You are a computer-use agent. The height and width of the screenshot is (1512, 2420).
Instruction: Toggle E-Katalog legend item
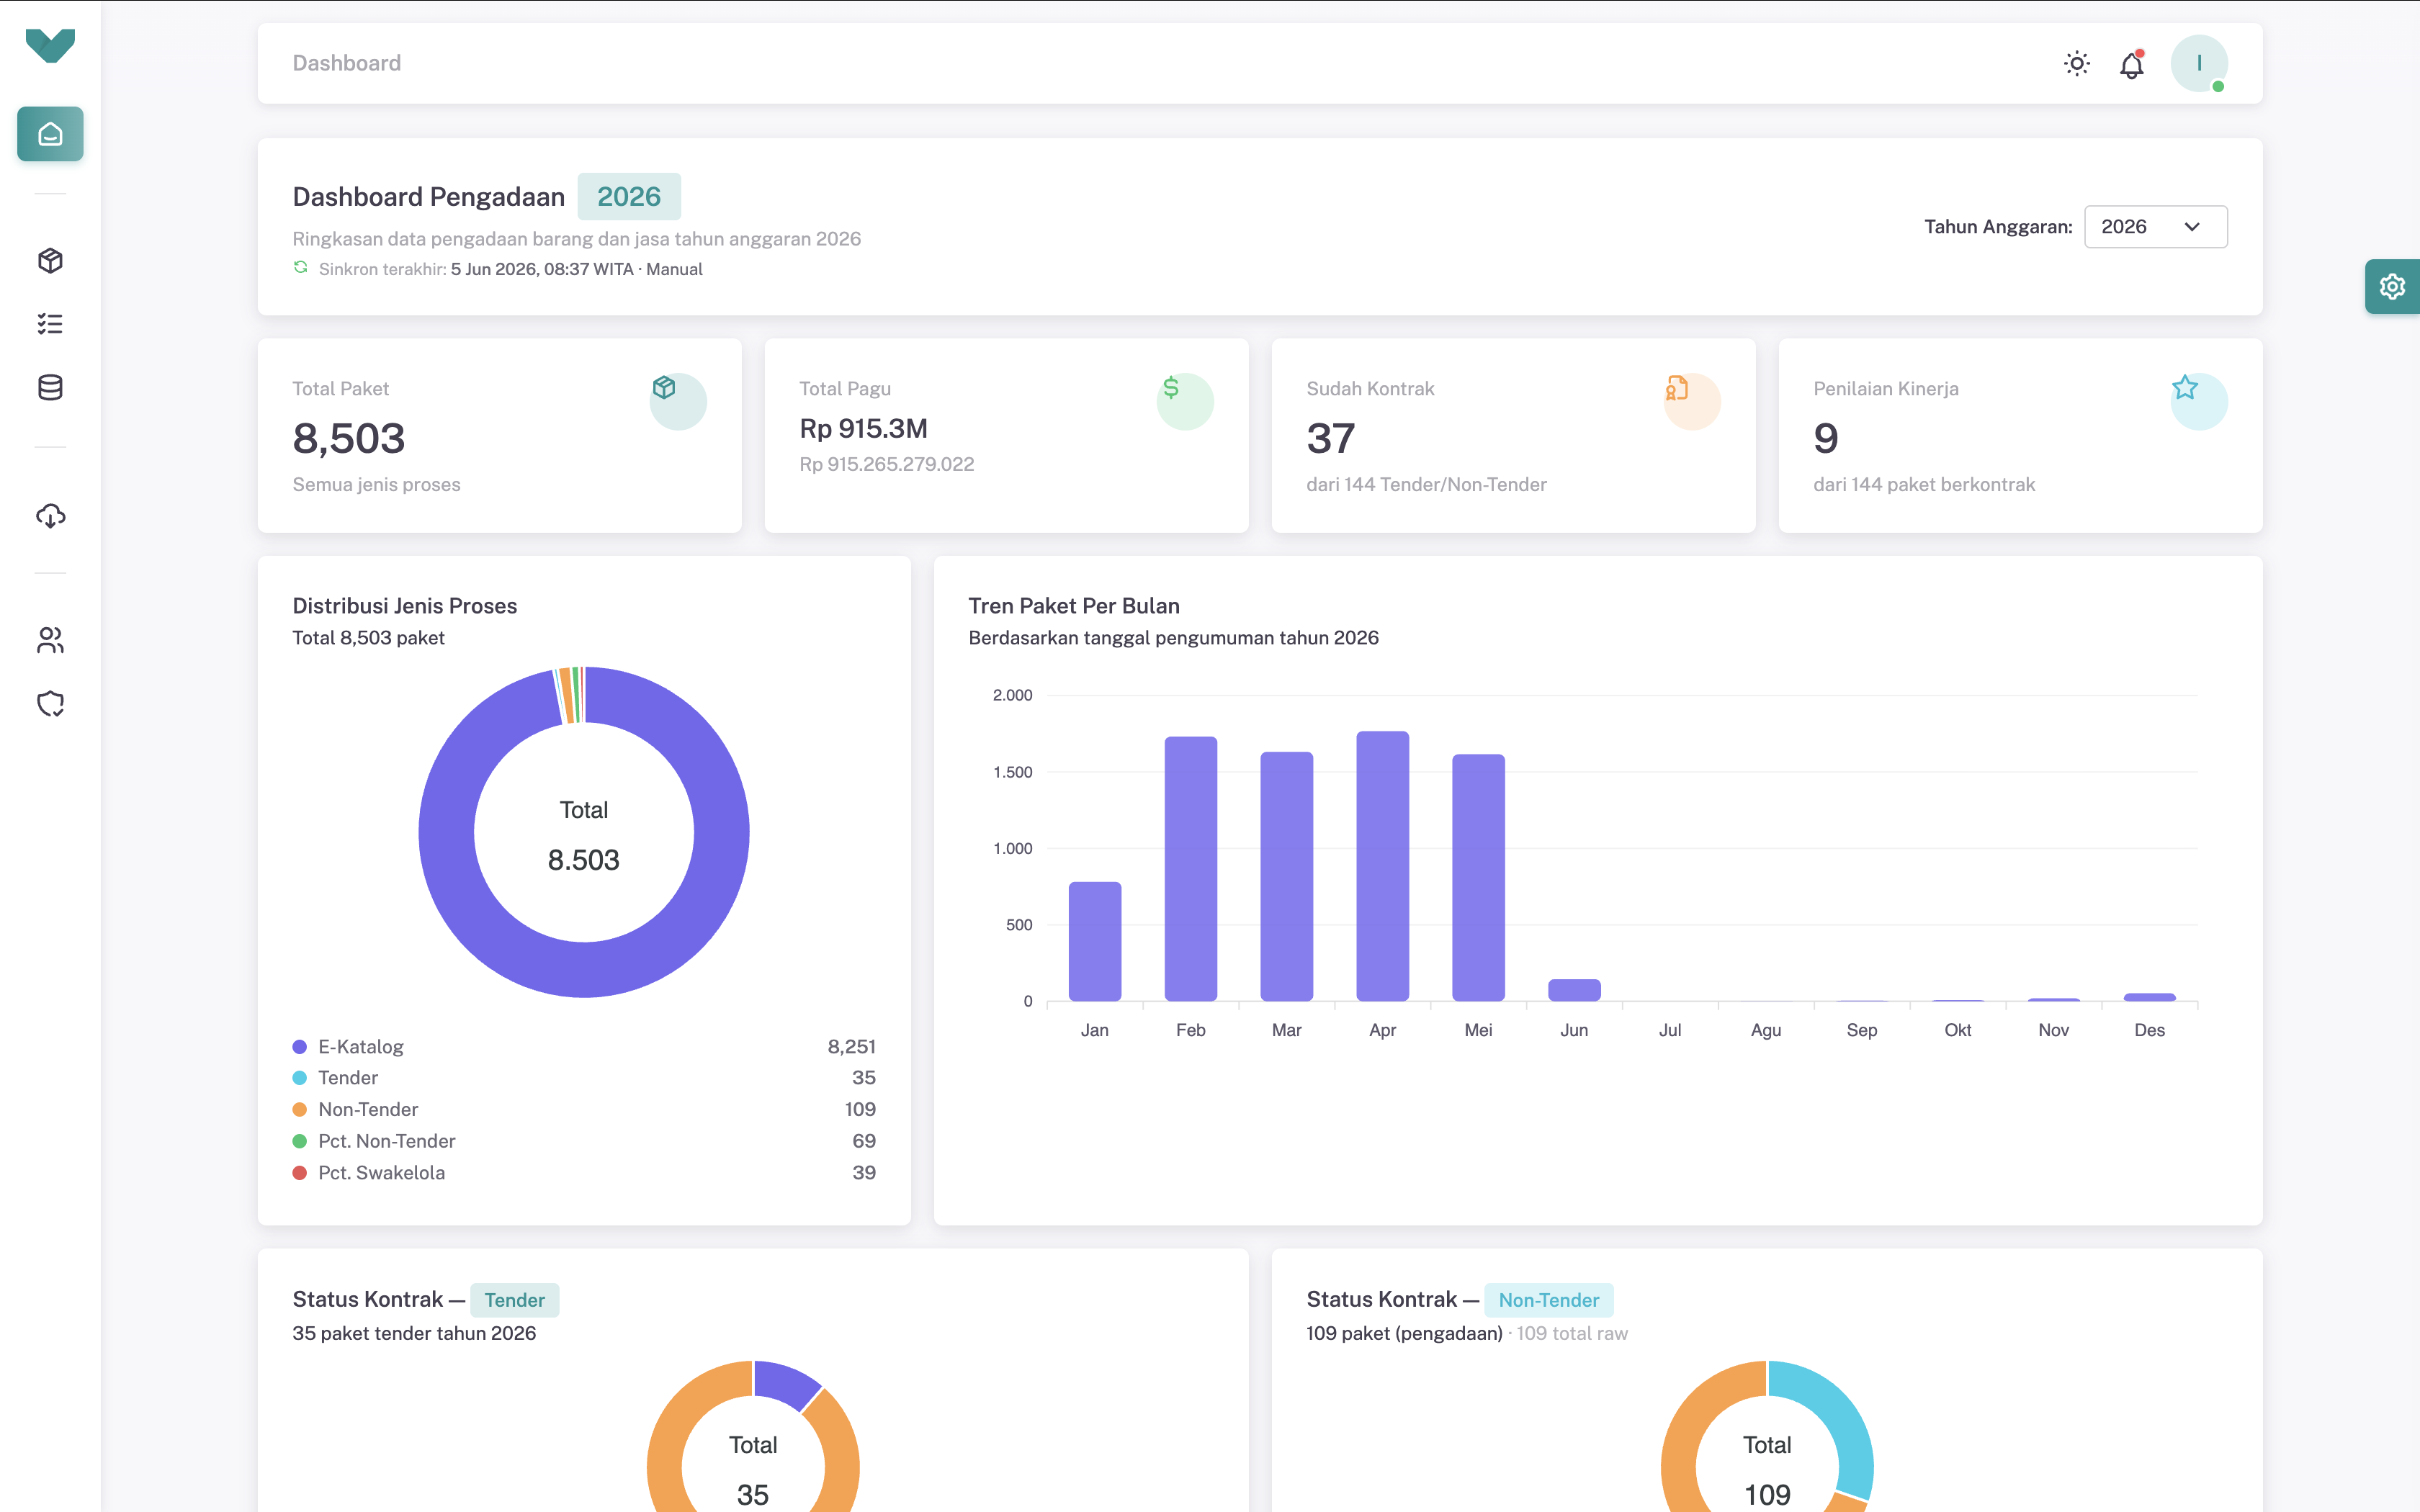tap(348, 1046)
